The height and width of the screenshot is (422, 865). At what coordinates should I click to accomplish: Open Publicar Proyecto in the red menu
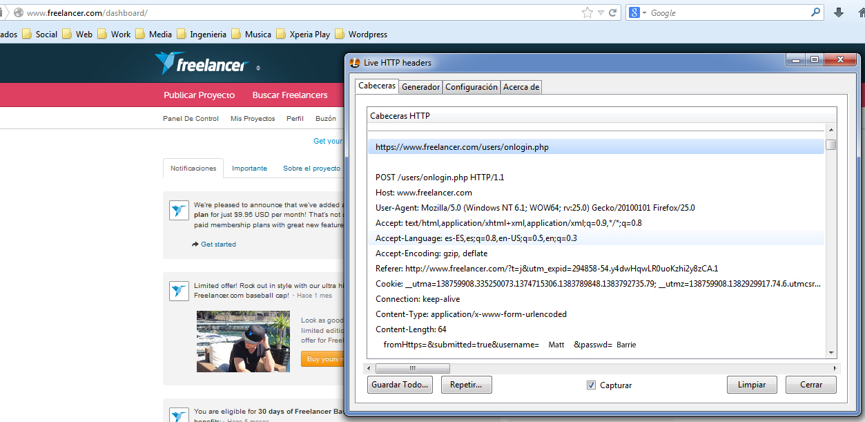[x=199, y=95]
